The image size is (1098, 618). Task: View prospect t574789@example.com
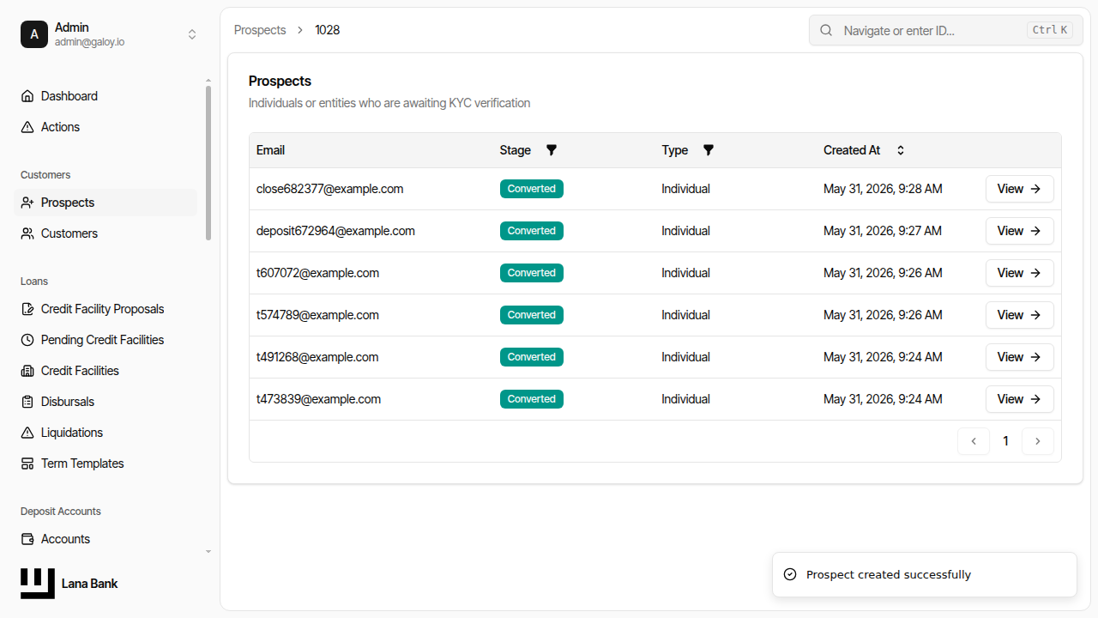(1019, 315)
